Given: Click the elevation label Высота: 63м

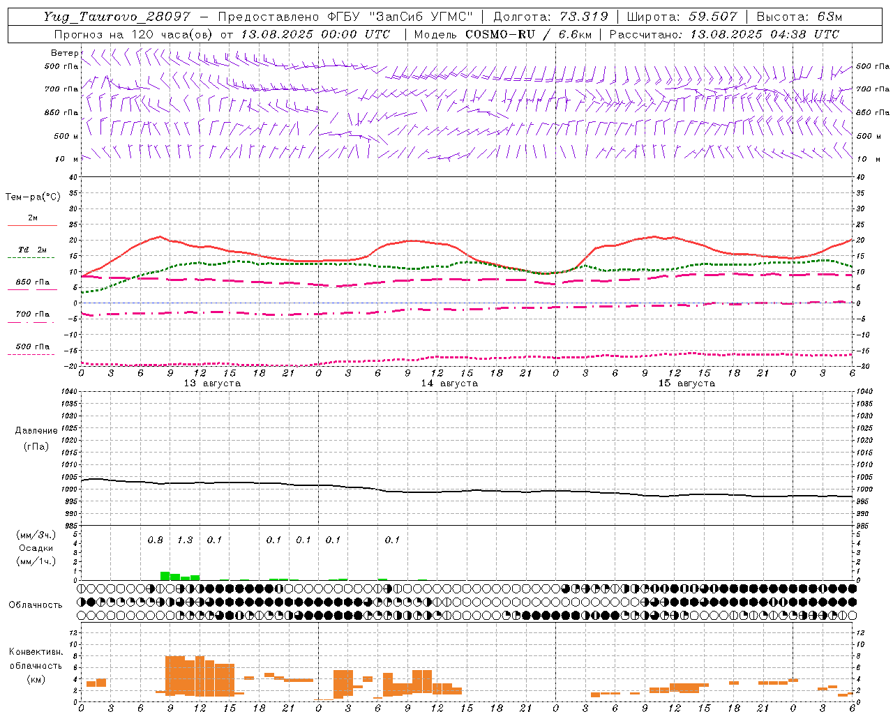Looking at the screenshot, I should pos(800,17).
